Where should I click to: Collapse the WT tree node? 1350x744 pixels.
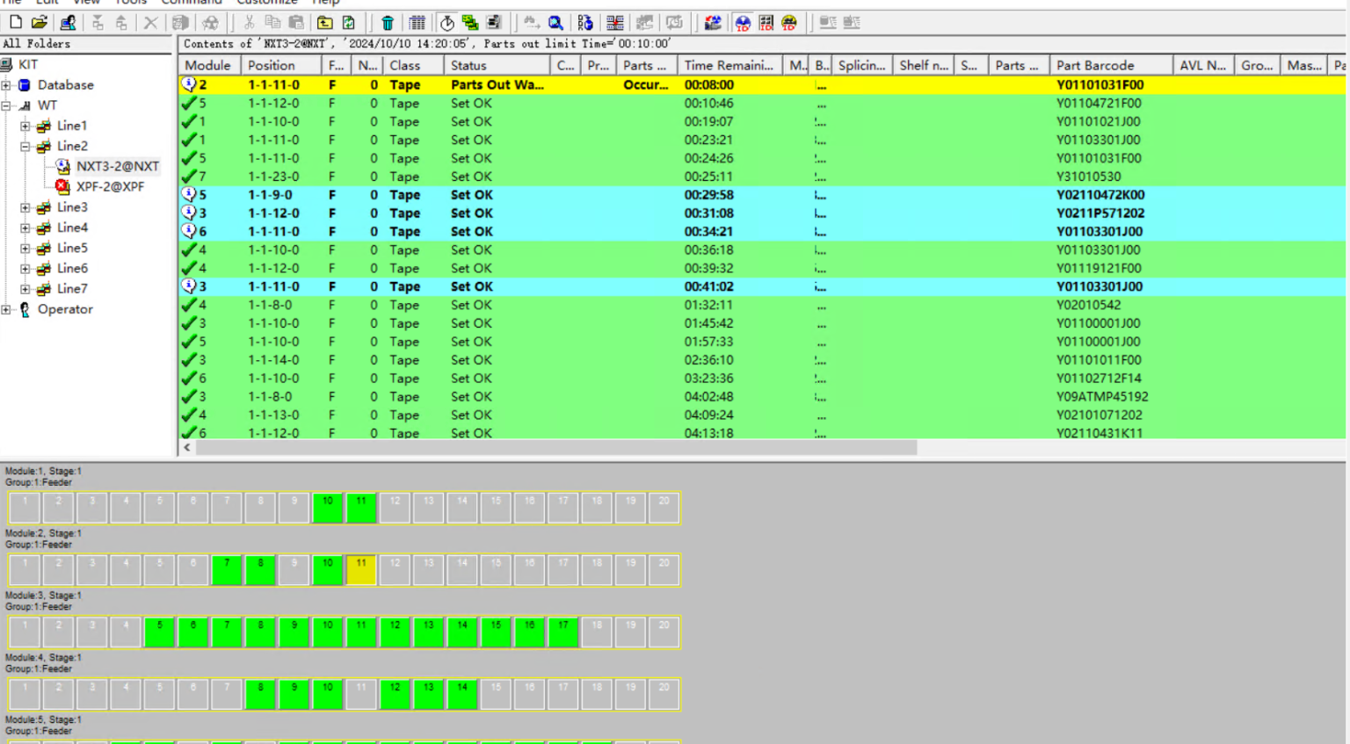pos(6,105)
